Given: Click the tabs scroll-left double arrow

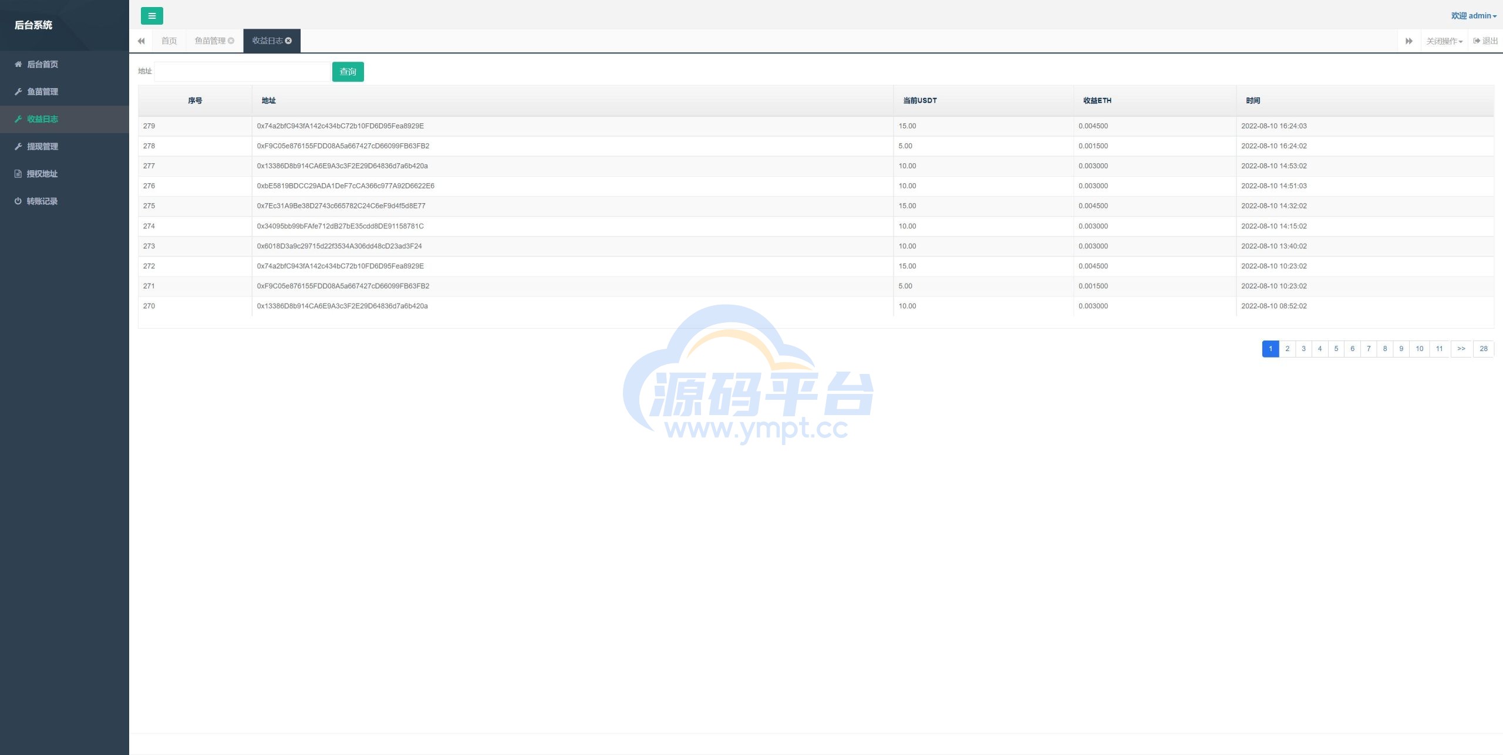Looking at the screenshot, I should (141, 41).
